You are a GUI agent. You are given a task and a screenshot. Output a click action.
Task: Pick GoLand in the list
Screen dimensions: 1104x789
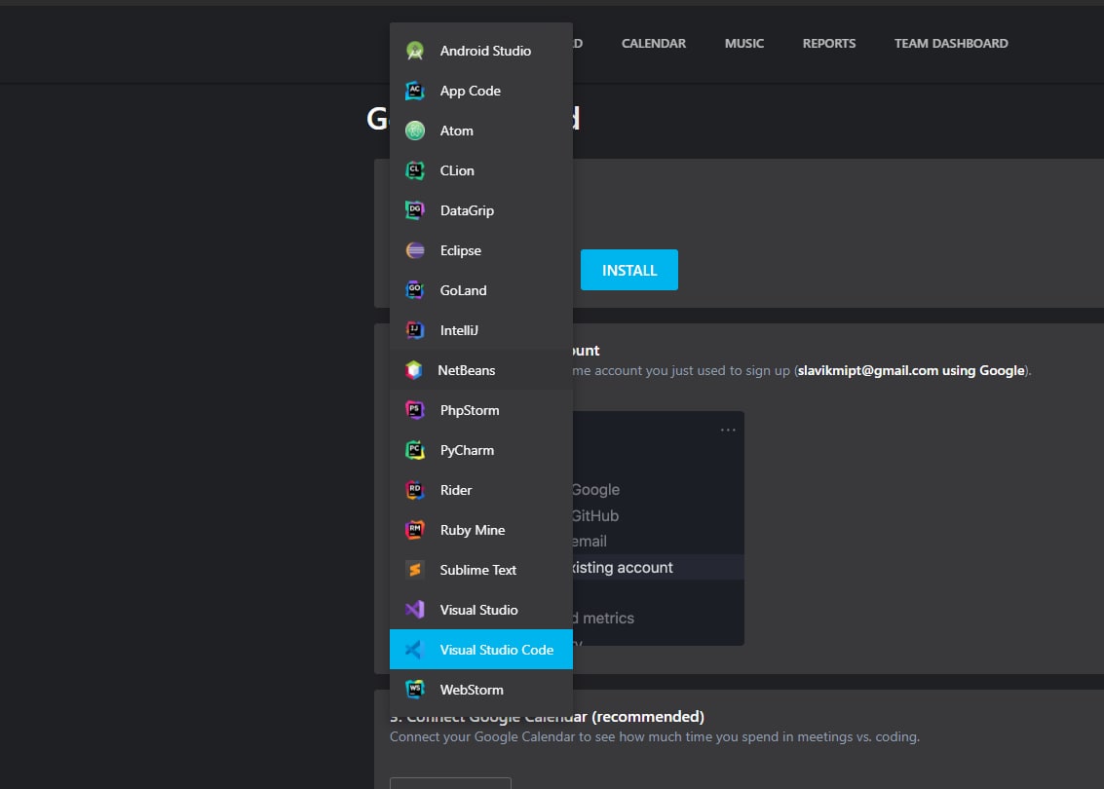click(x=481, y=290)
